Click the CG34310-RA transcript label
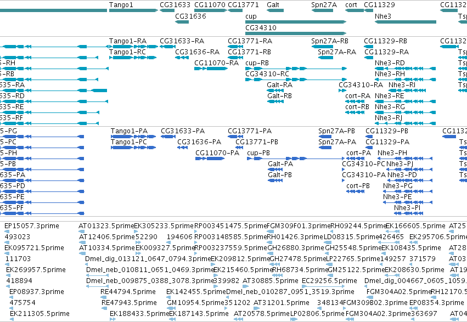Screen dimensions: 467x322 (x=361, y=85)
